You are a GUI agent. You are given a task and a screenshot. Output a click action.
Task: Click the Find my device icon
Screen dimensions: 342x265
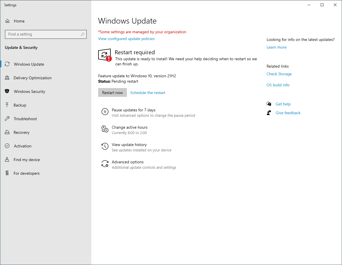point(7,160)
